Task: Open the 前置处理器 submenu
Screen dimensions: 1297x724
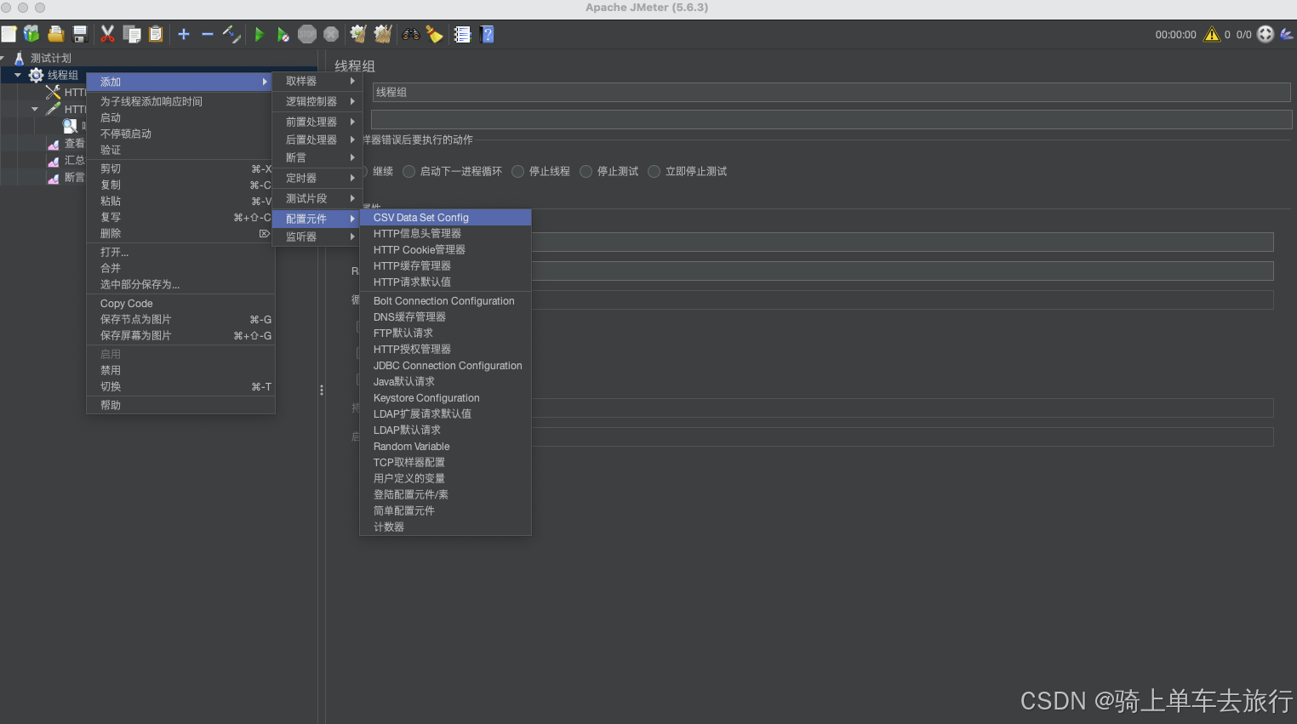Action: tap(317, 122)
